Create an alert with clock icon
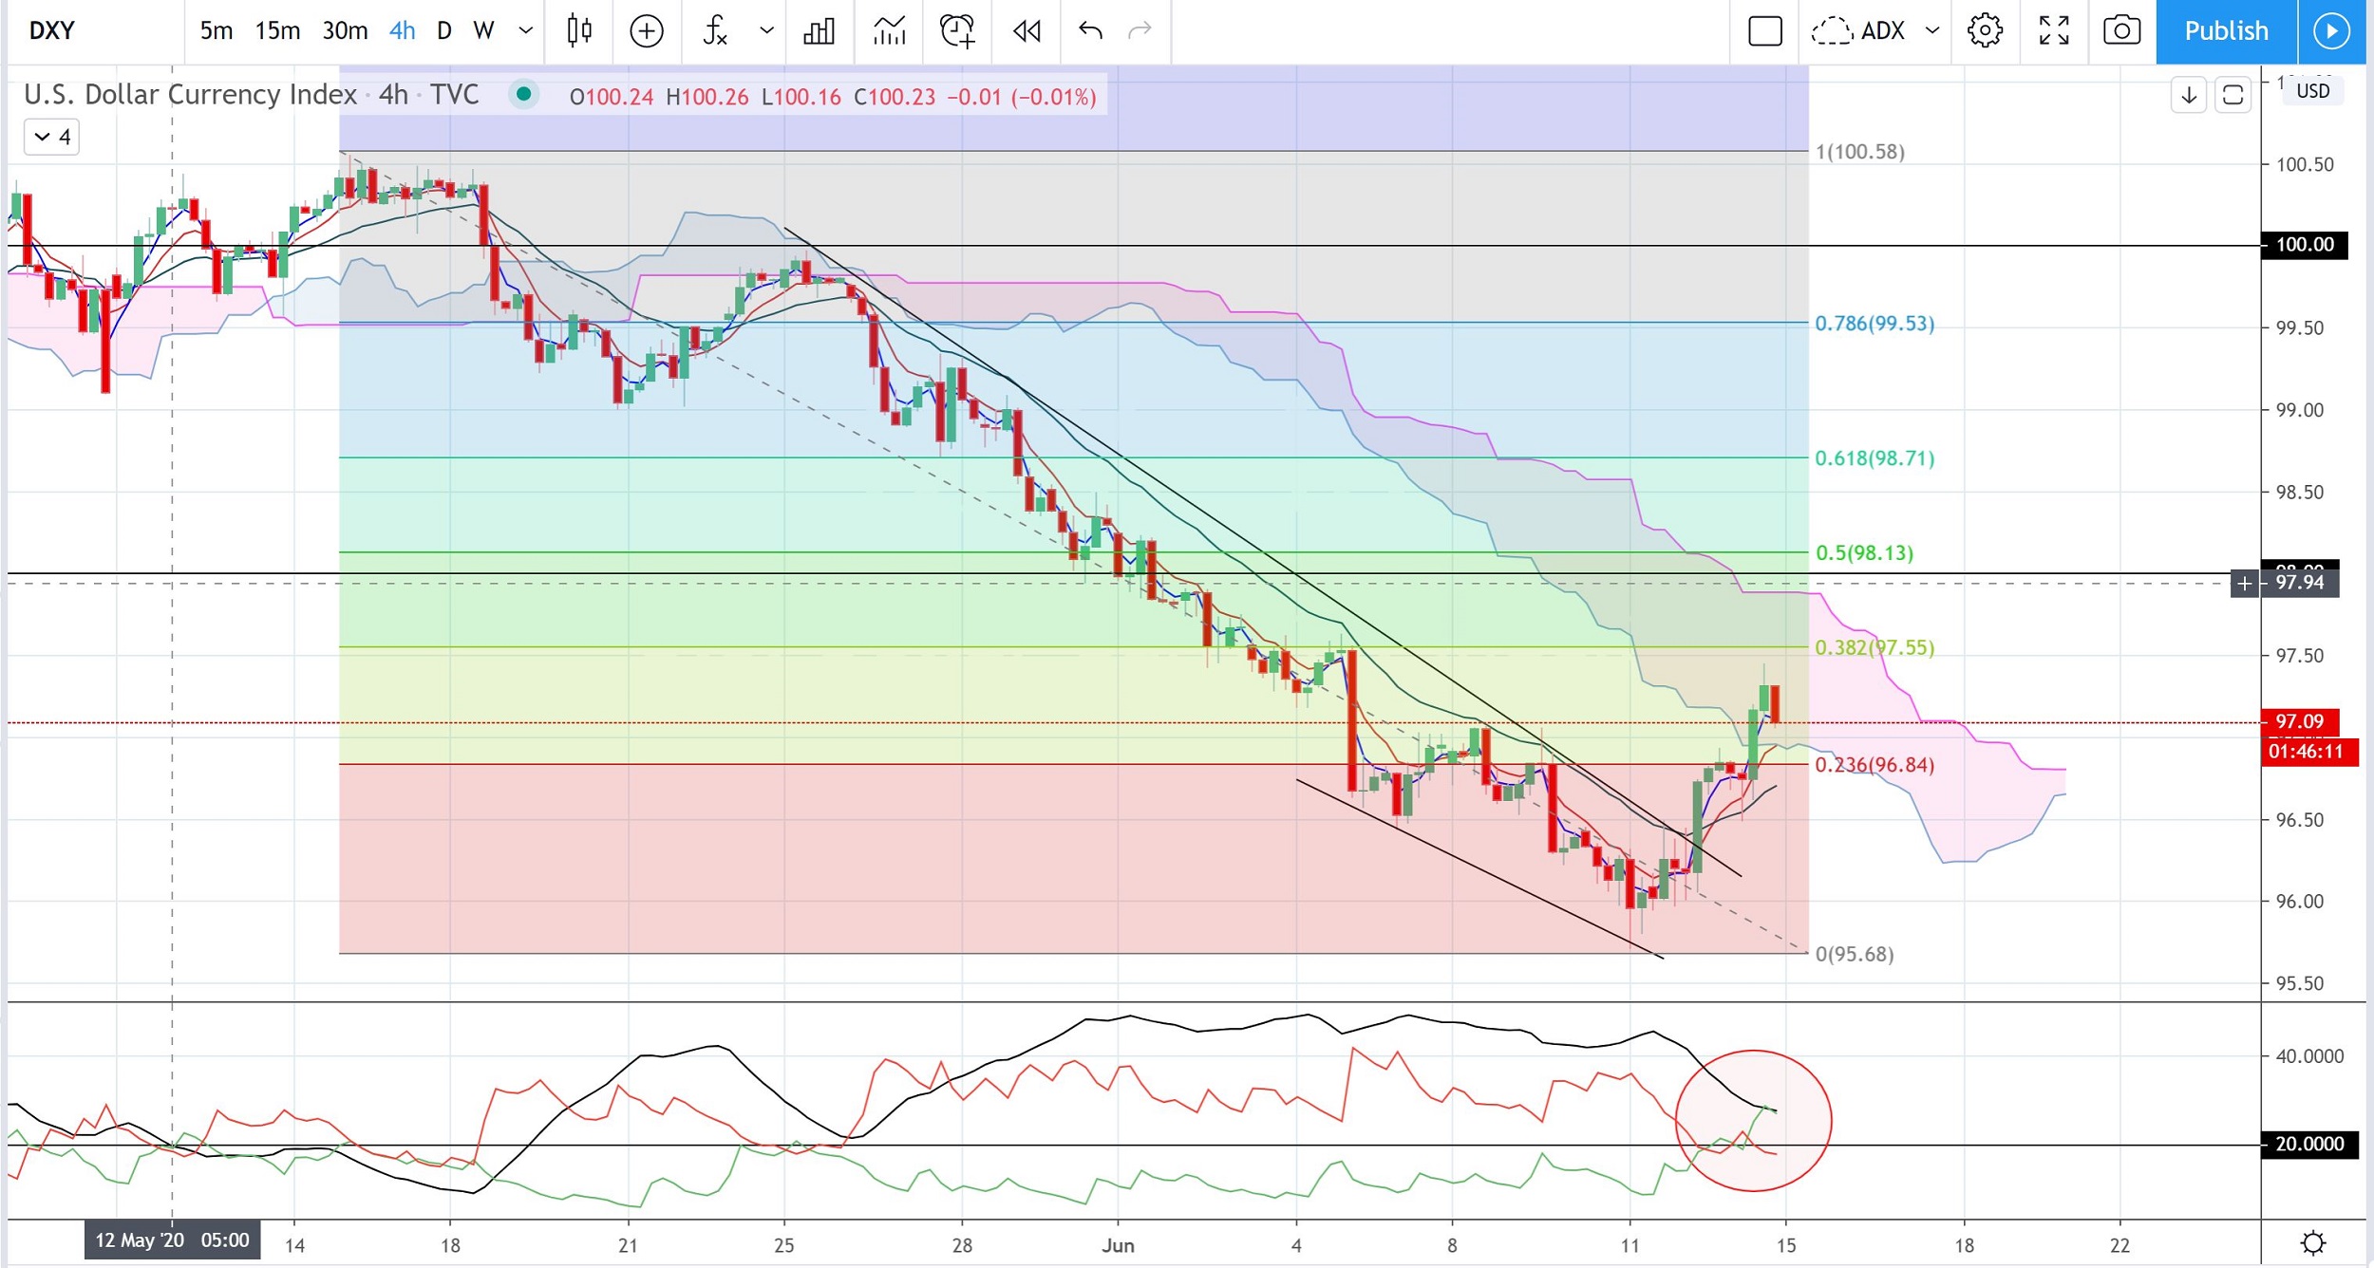Screen dimensions: 2374x1268 (x=957, y=31)
